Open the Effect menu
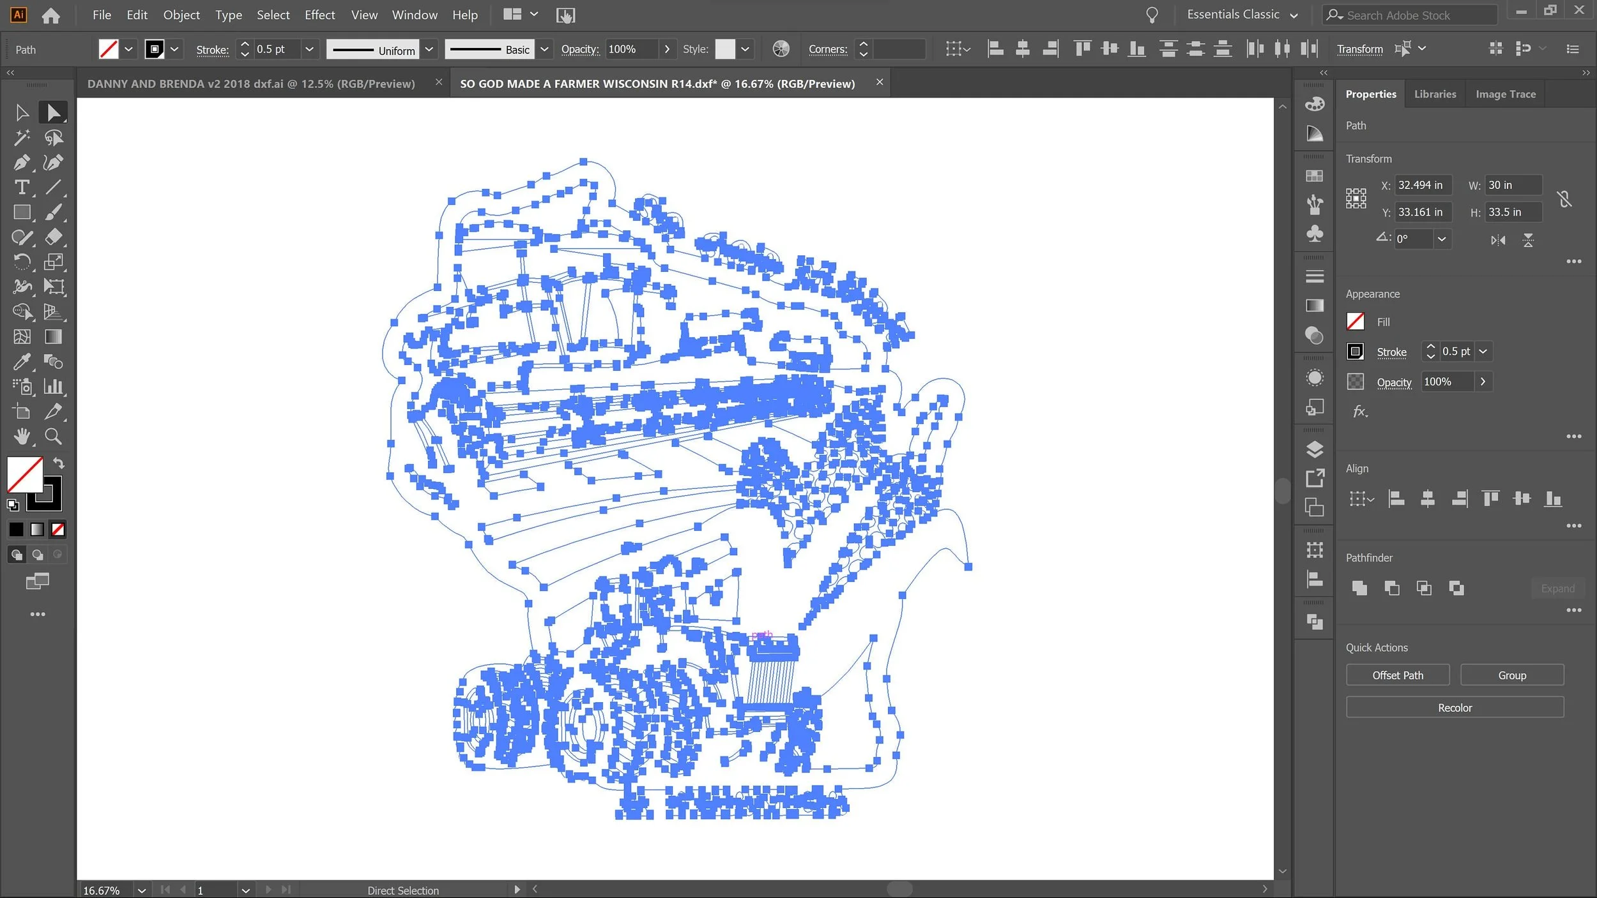The image size is (1597, 898). (x=319, y=15)
